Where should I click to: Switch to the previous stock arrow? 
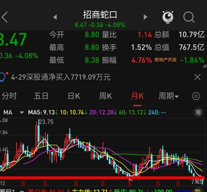[55, 17]
